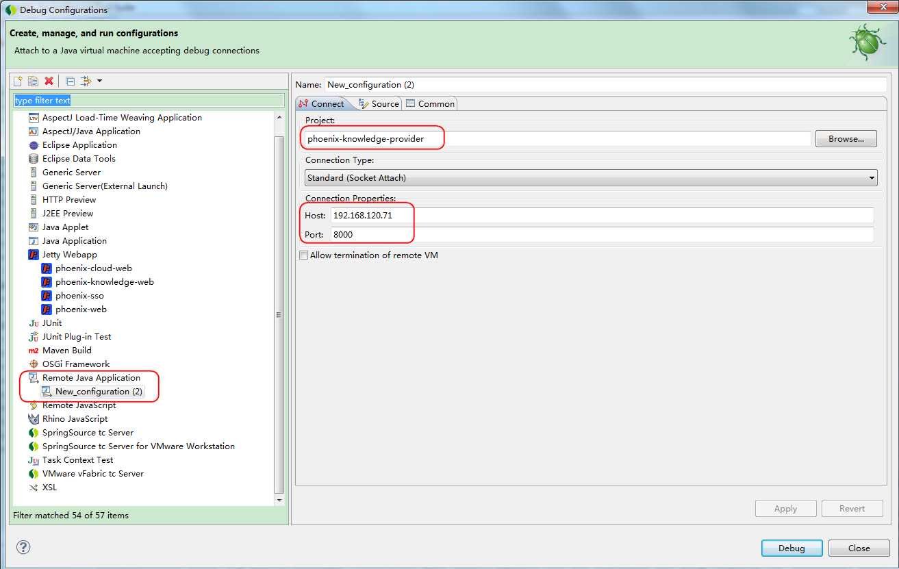
Task: Select SpringSource tc Server for VMware Workstation
Action: pyautogui.click(x=138, y=446)
